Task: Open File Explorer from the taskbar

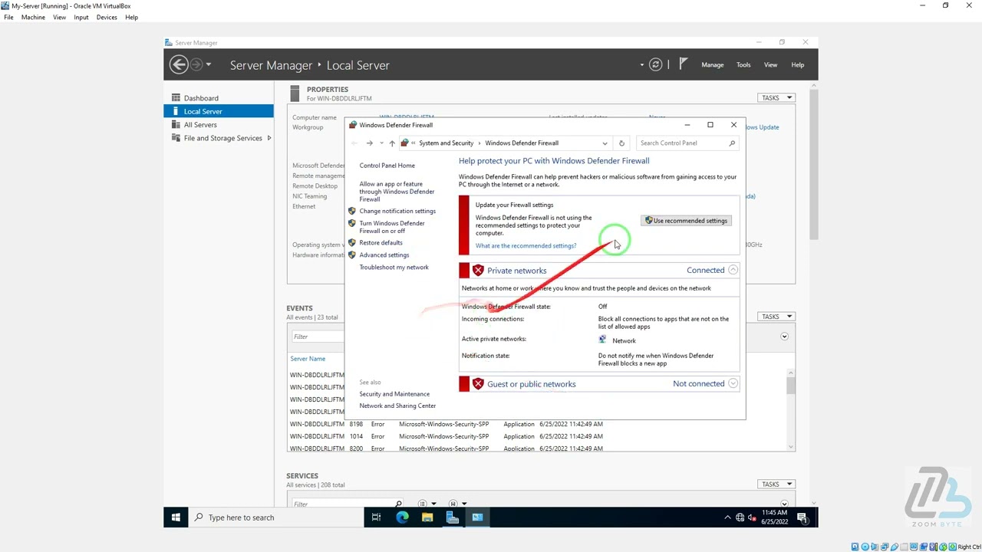Action: tap(427, 517)
